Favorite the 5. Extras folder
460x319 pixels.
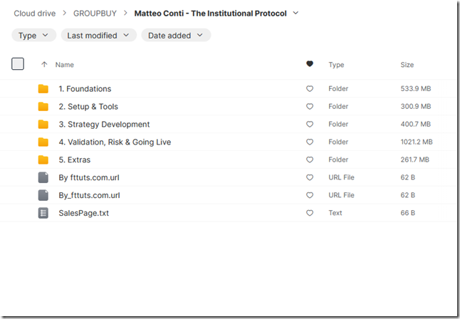point(310,159)
